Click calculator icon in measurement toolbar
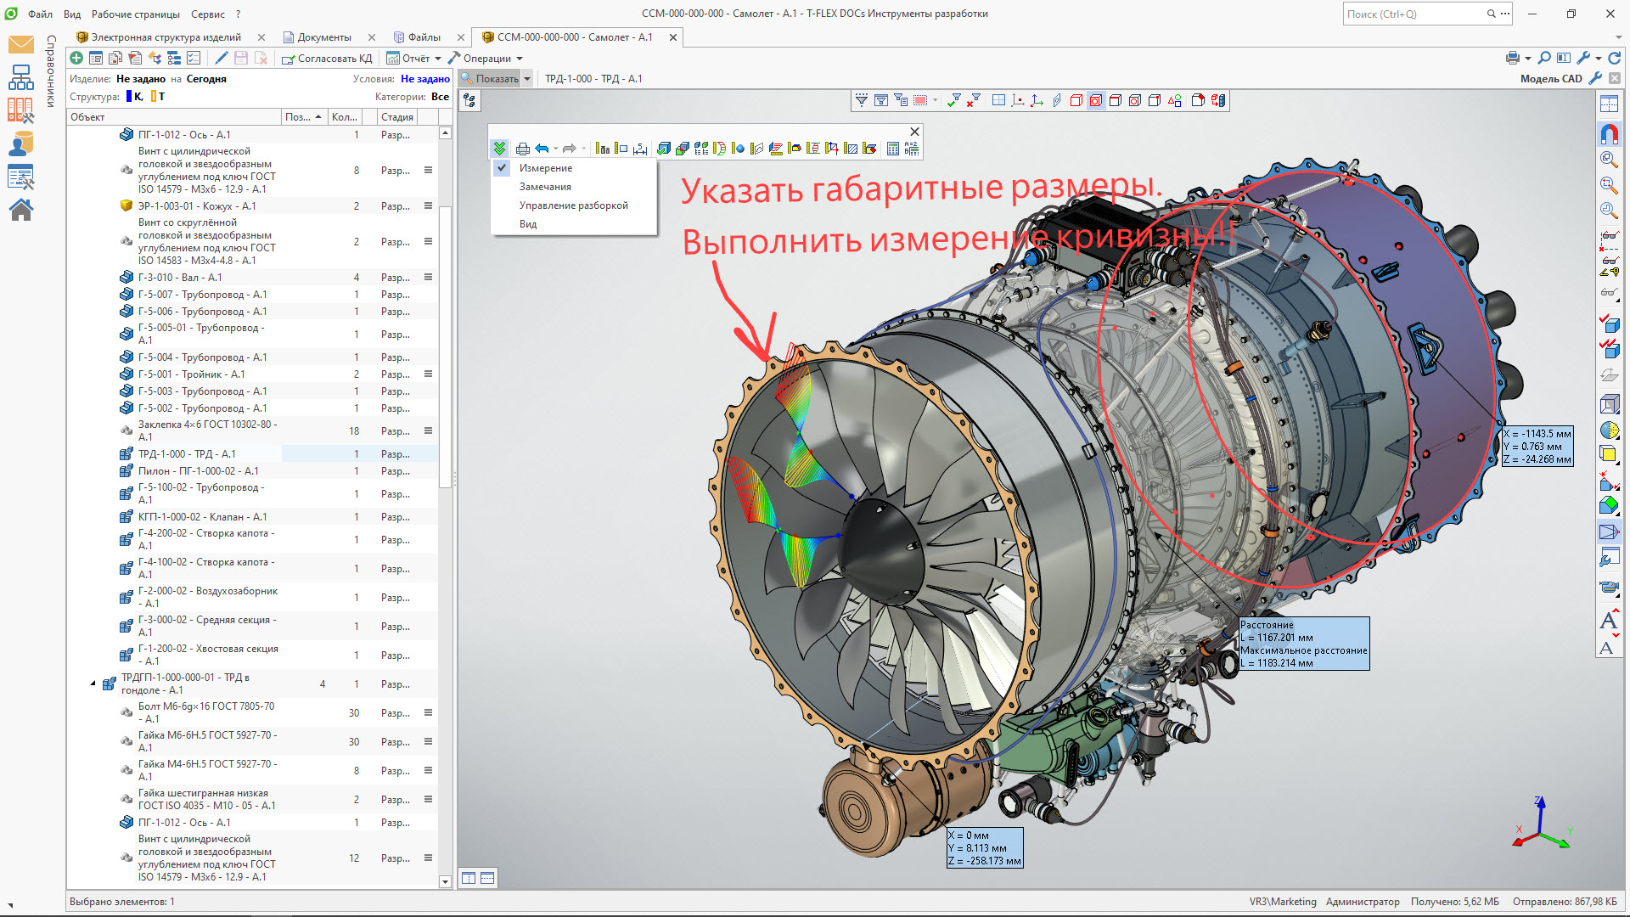Screen dimensions: 1630x917 click(x=892, y=149)
